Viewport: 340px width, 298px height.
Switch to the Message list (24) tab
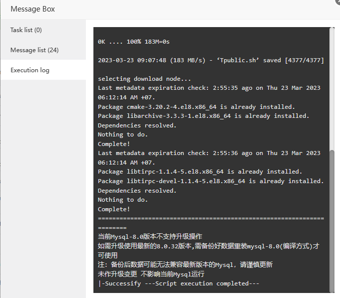coord(35,50)
